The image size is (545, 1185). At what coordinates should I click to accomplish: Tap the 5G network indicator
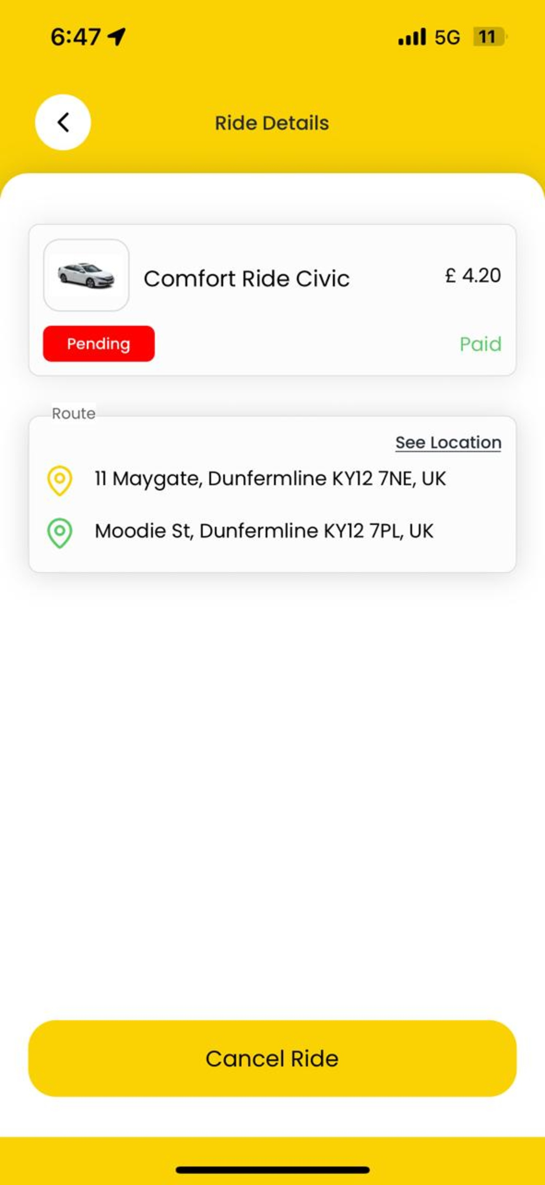point(447,37)
